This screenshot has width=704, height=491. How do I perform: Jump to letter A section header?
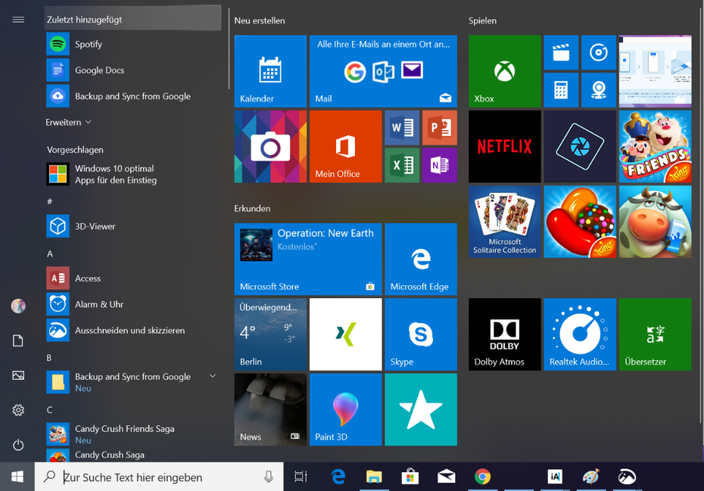click(x=50, y=254)
